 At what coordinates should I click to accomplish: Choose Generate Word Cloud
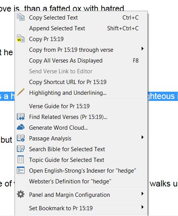81,127
